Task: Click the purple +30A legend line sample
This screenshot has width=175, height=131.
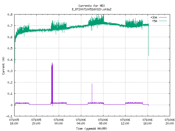Action: click(x=163, y=17)
